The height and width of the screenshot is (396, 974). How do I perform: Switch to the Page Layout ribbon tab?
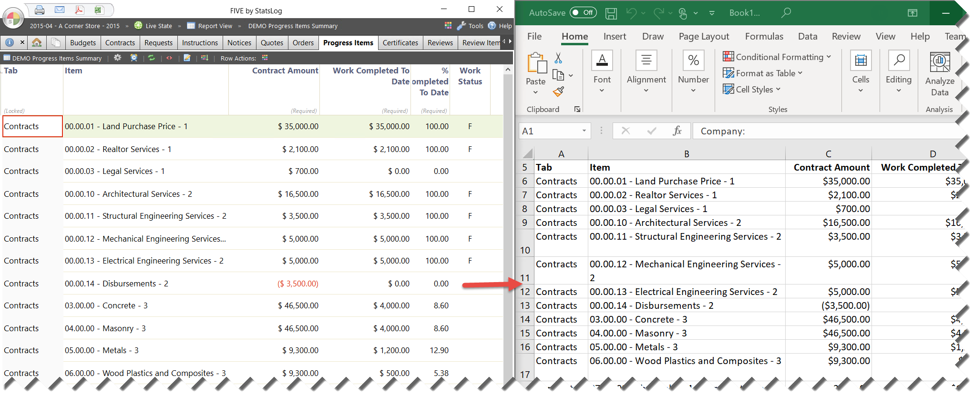[704, 36]
